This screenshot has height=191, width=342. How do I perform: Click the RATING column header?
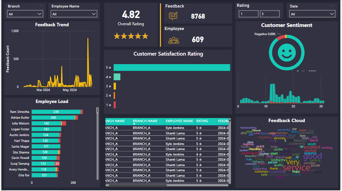point(202,121)
